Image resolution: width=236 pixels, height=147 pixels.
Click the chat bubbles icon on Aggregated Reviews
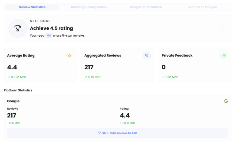pyautogui.click(x=147, y=55)
